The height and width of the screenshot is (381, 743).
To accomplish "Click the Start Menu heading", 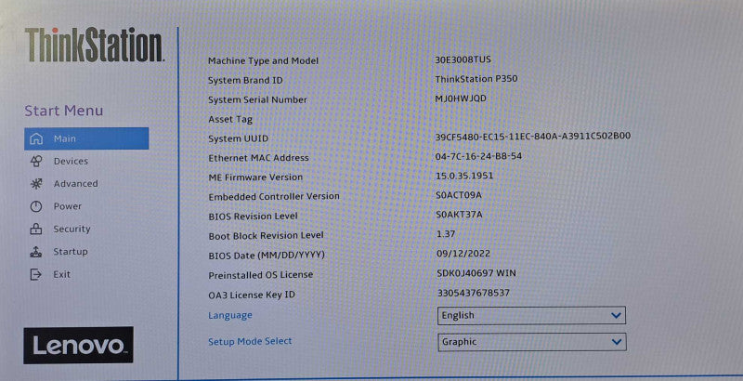I will click(x=63, y=111).
